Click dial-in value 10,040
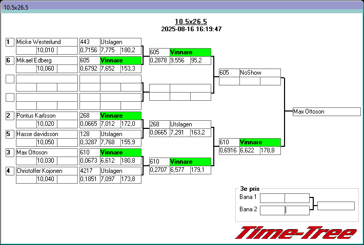This screenshot has height=245, width=364. point(47,179)
